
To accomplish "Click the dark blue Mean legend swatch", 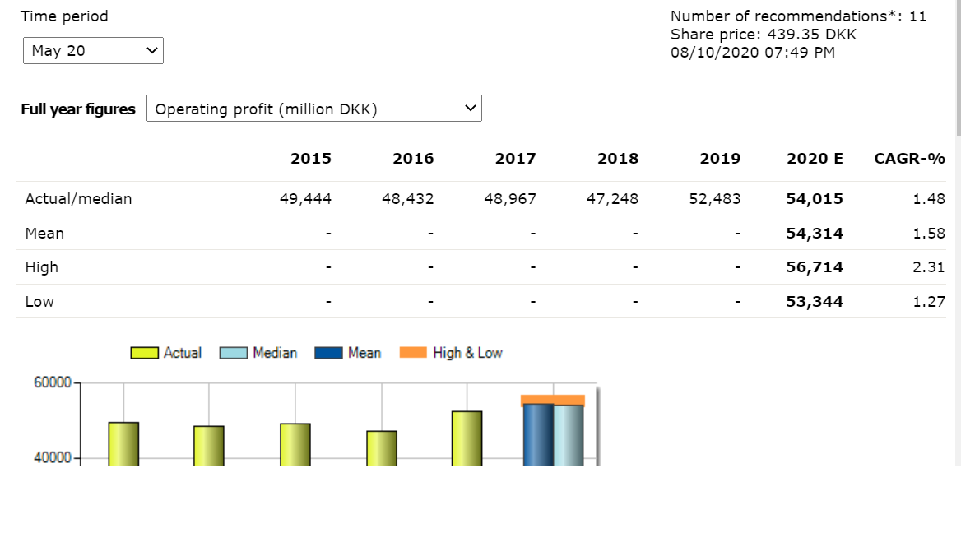I will click(x=328, y=353).
